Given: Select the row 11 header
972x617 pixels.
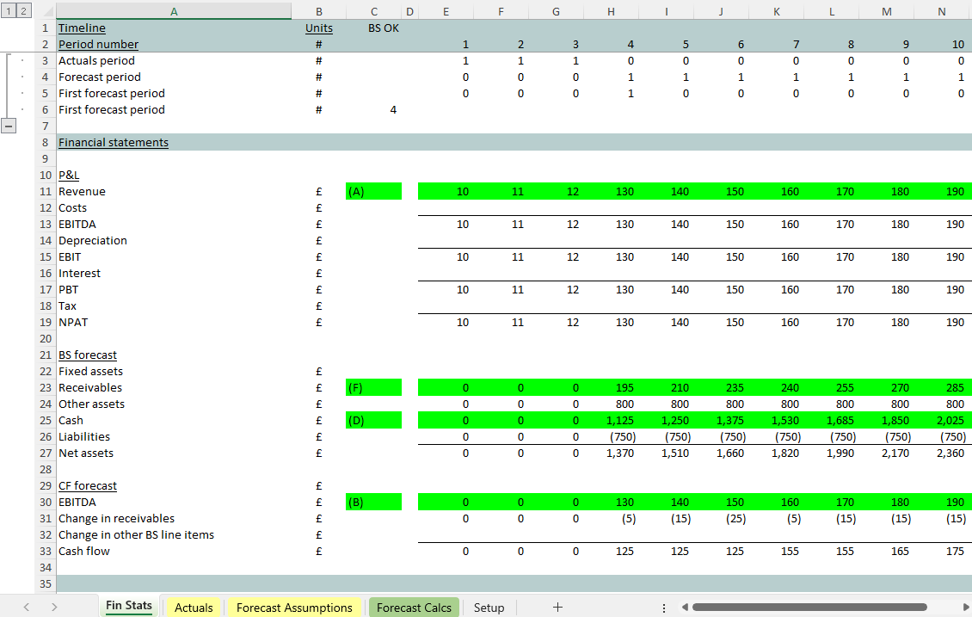Looking at the screenshot, I should [x=45, y=192].
